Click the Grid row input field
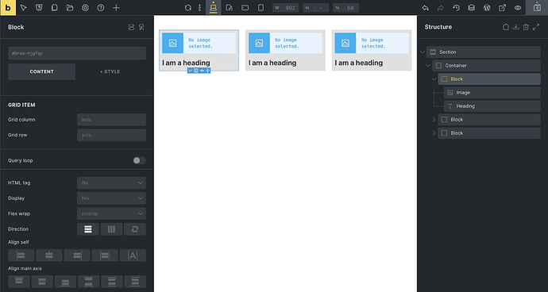 pos(111,135)
